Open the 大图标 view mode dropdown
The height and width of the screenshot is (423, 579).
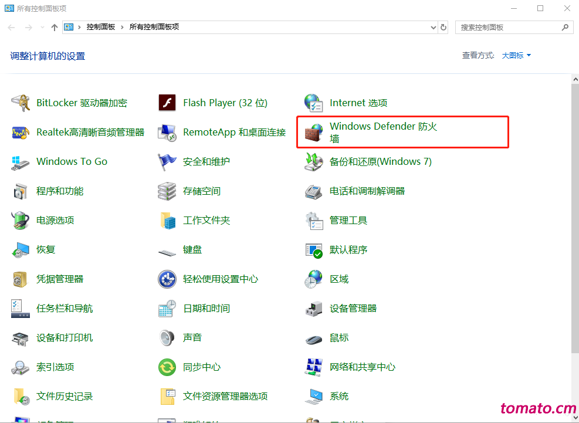click(x=516, y=55)
